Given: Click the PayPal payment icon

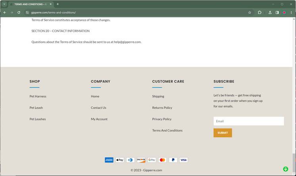Looking at the screenshot, I should click(x=173, y=160).
